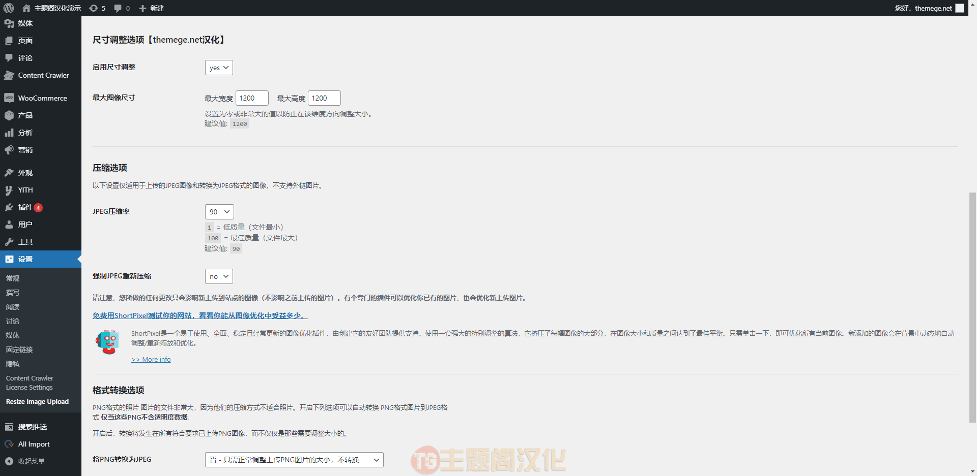Click the ShortPixel robot thumbnail

[x=107, y=342]
